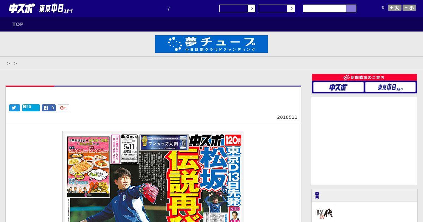Viewport: 423px width, 222px height.
Task: Open the 夢チューブ crowdfunding banner
Action: [x=211, y=44]
